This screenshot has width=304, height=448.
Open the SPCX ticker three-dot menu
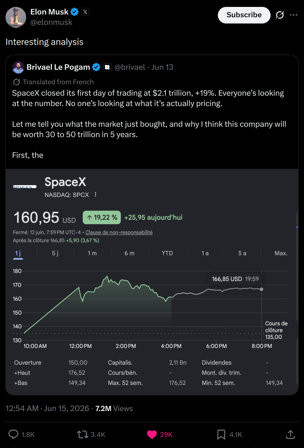95,194
